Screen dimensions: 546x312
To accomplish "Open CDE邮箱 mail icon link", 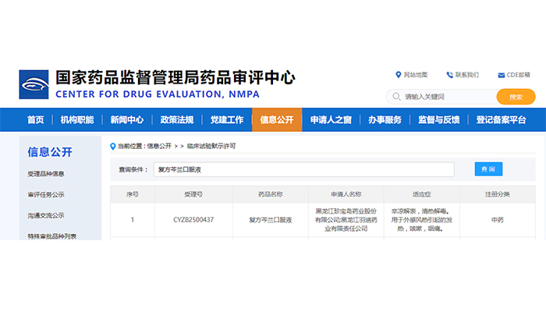I will click(502, 75).
